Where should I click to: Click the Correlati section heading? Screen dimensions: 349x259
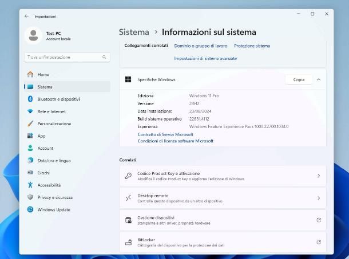(128, 160)
